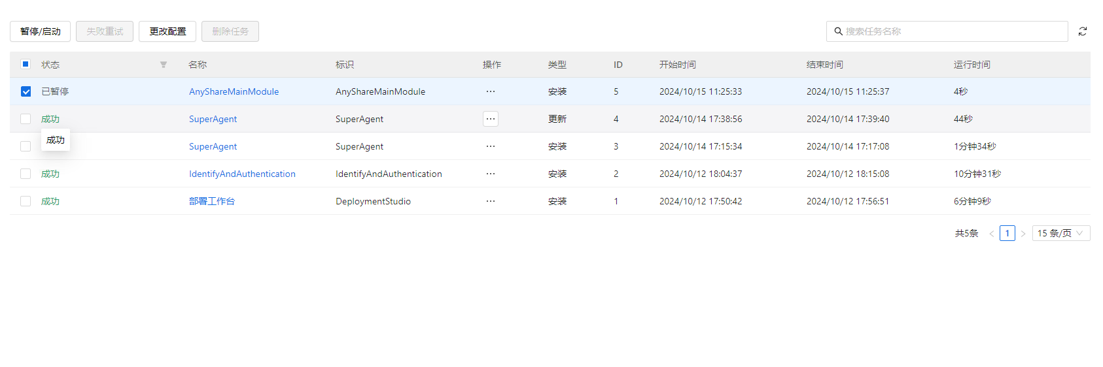Viewport: 1103px width, 367px height.
Task: Click the AnyShareMainModule identifier cell
Action: tap(380, 91)
